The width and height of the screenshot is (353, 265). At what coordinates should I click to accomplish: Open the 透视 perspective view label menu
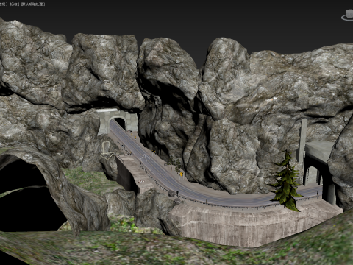tap(4, 4)
